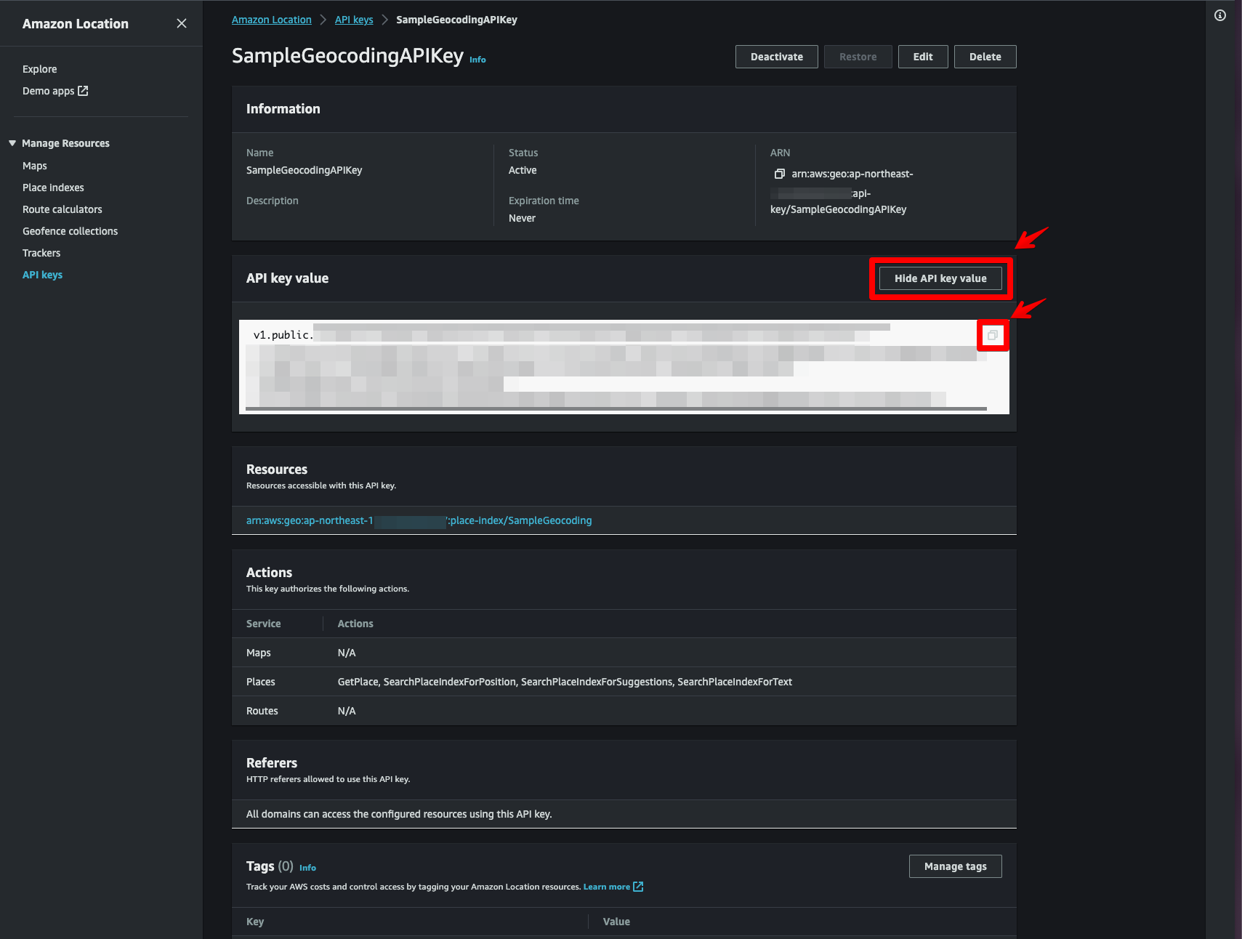
Task: Hide the API key value
Action: (940, 278)
